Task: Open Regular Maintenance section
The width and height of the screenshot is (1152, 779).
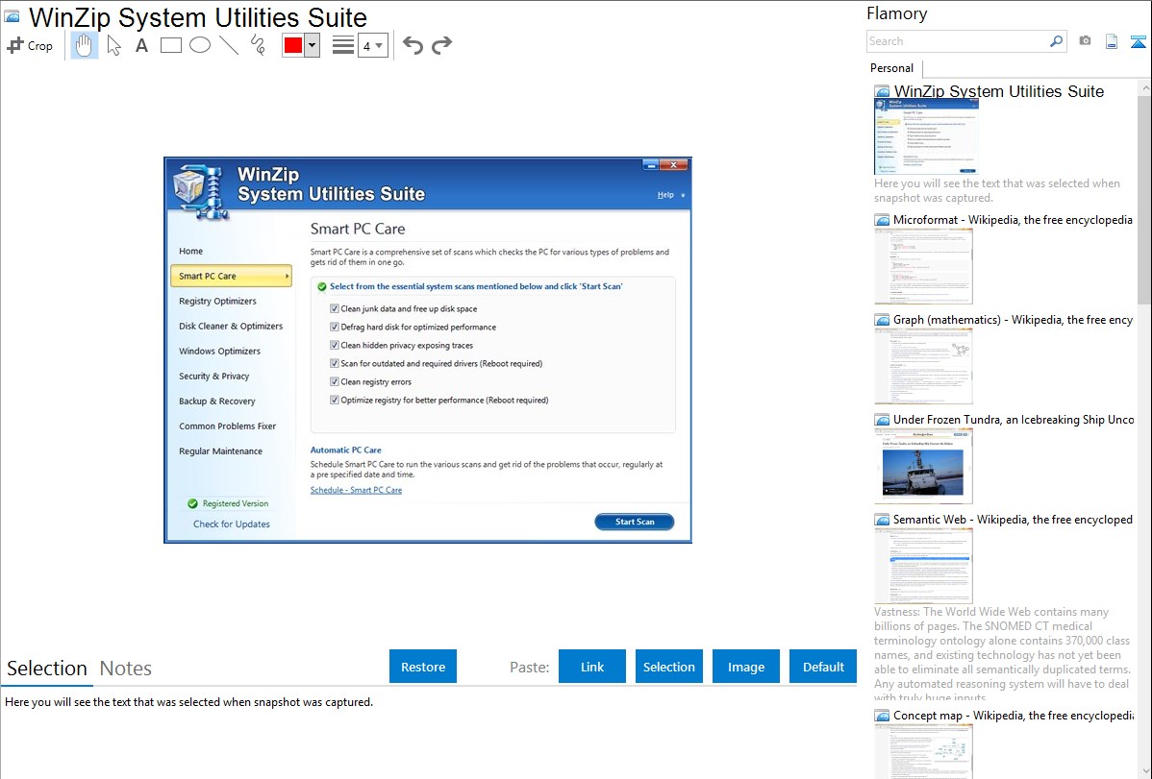Action: pos(220,450)
